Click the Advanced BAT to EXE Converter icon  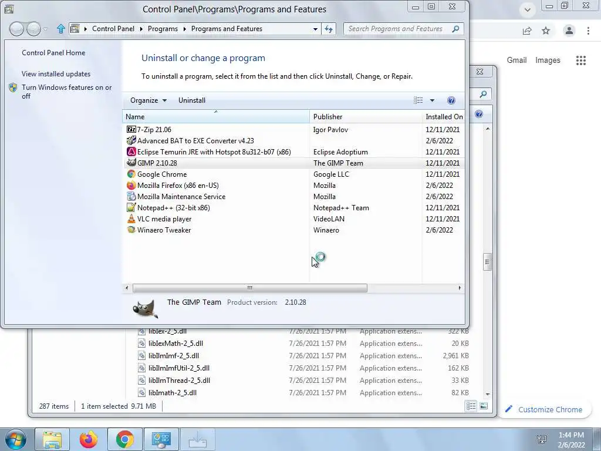coord(131,141)
